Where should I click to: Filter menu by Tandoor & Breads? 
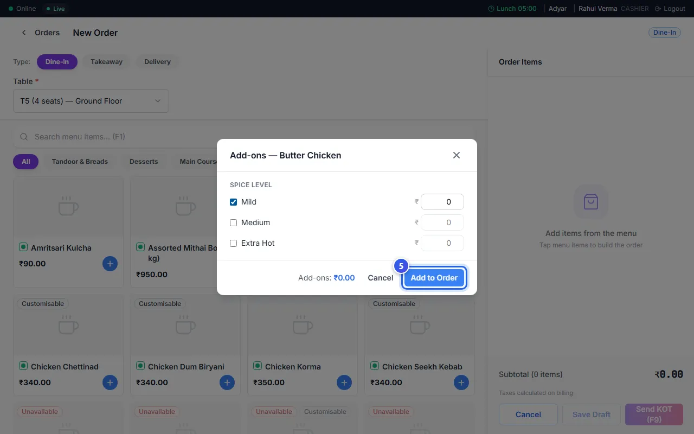point(80,162)
